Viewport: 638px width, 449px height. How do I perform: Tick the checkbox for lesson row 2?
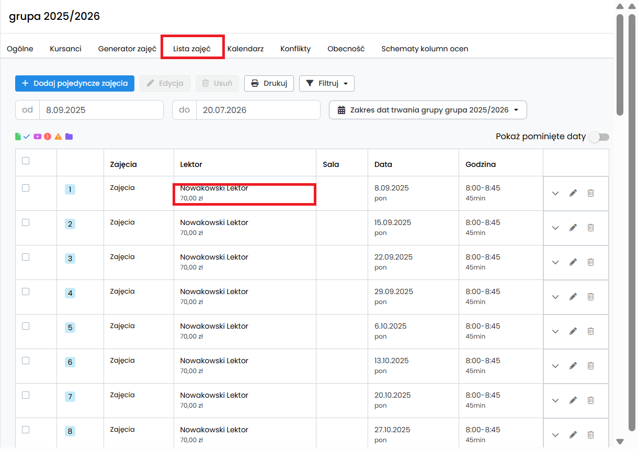pos(26,222)
